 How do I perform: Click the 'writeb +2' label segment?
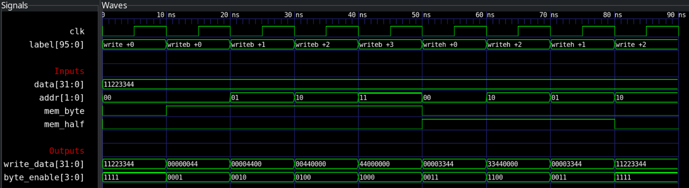click(x=326, y=45)
